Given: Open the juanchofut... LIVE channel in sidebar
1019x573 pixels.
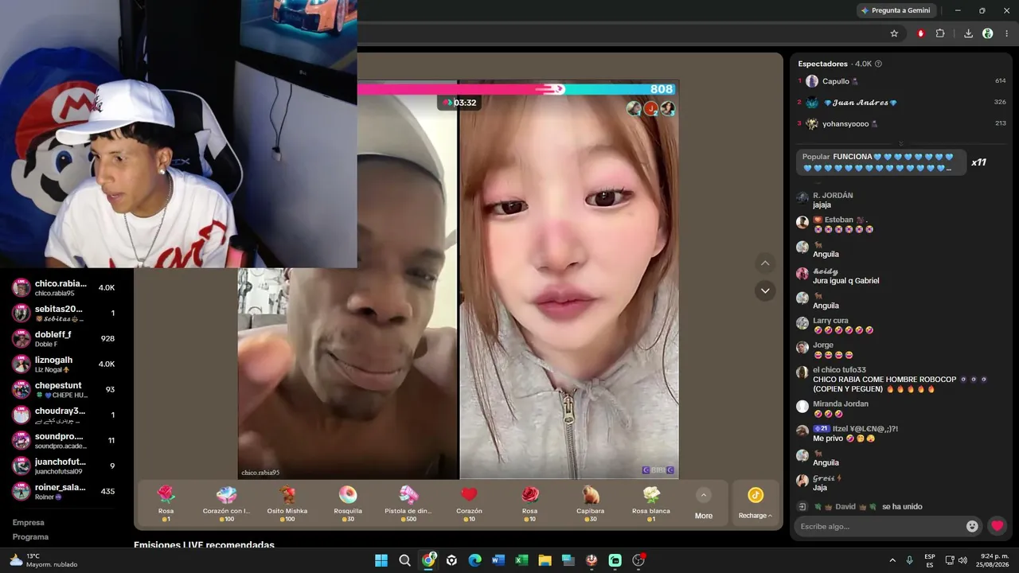Looking at the screenshot, I should pyautogui.click(x=65, y=466).
